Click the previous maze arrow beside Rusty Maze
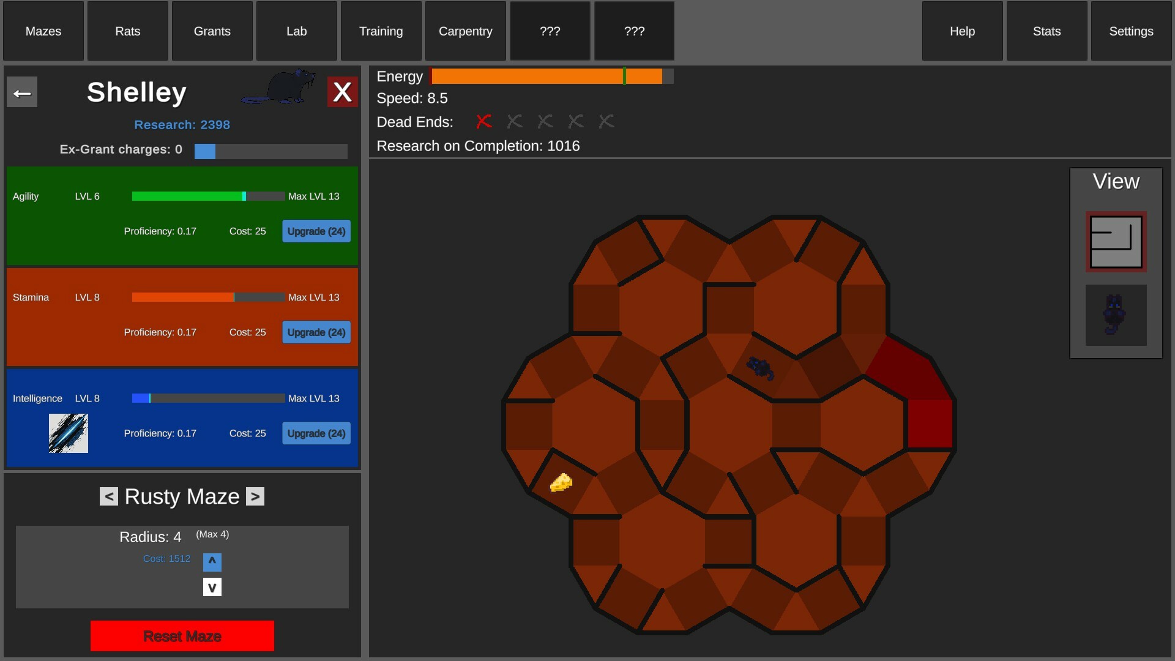Viewport: 1175px width, 661px height. click(x=109, y=496)
